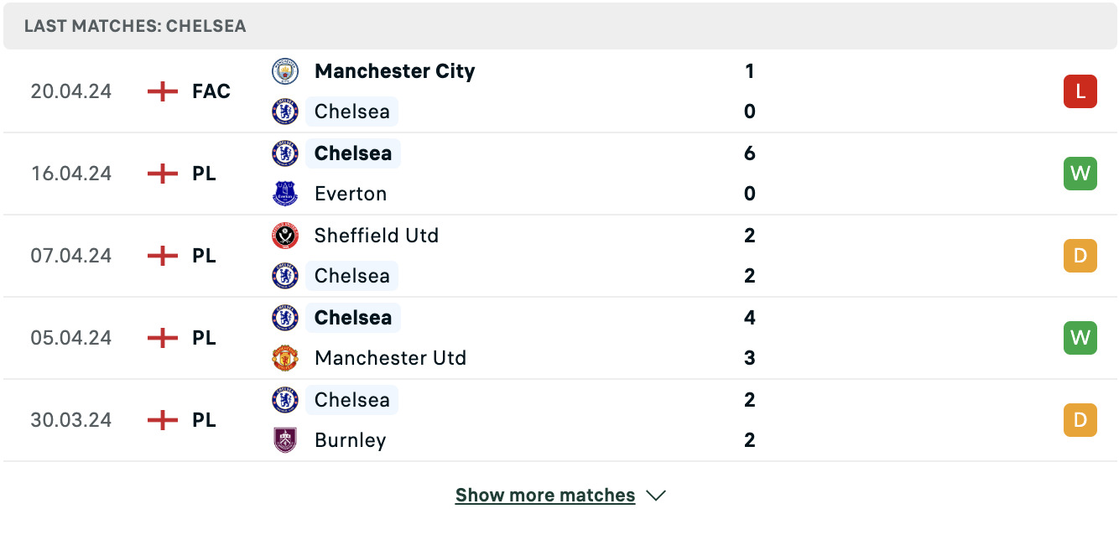Open Manchester City team name link
1119x540 pixels.
(395, 71)
